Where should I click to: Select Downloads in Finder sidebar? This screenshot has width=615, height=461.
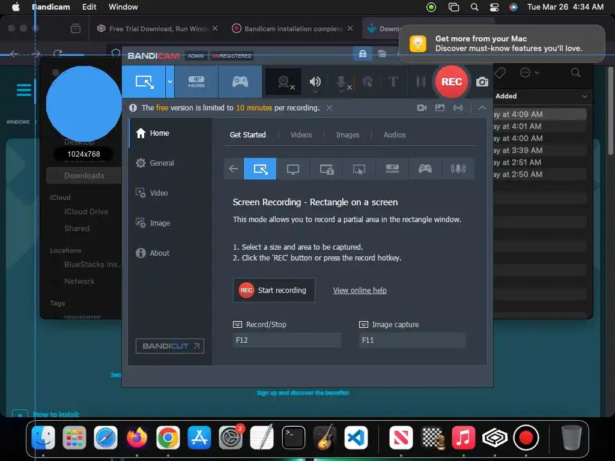tap(84, 176)
